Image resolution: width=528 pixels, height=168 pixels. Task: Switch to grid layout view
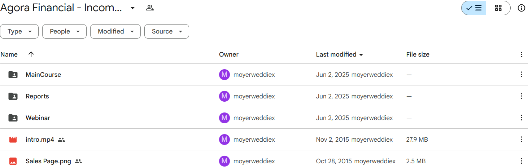[498, 8]
